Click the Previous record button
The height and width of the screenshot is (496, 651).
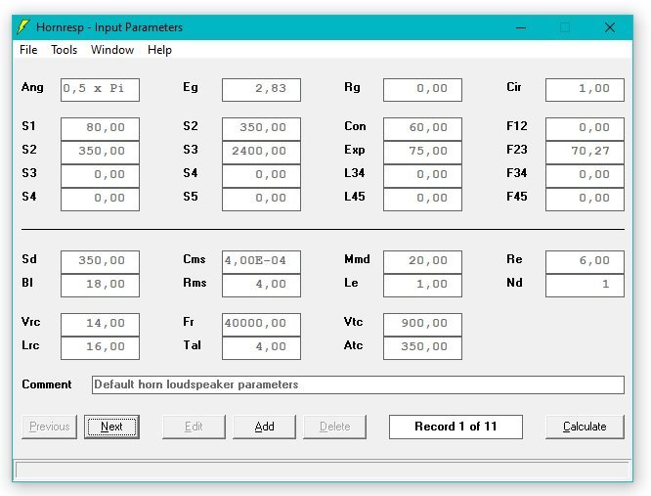[x=50, y=427]
